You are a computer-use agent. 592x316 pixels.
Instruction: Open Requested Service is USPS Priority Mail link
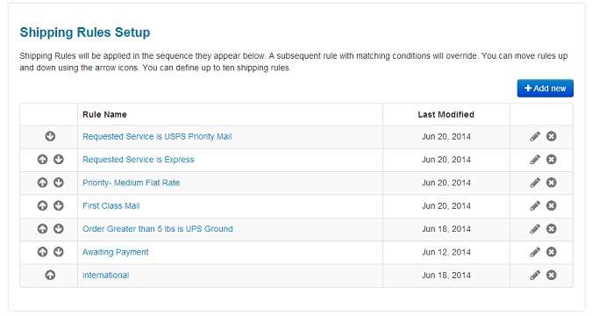click(157, 136)
